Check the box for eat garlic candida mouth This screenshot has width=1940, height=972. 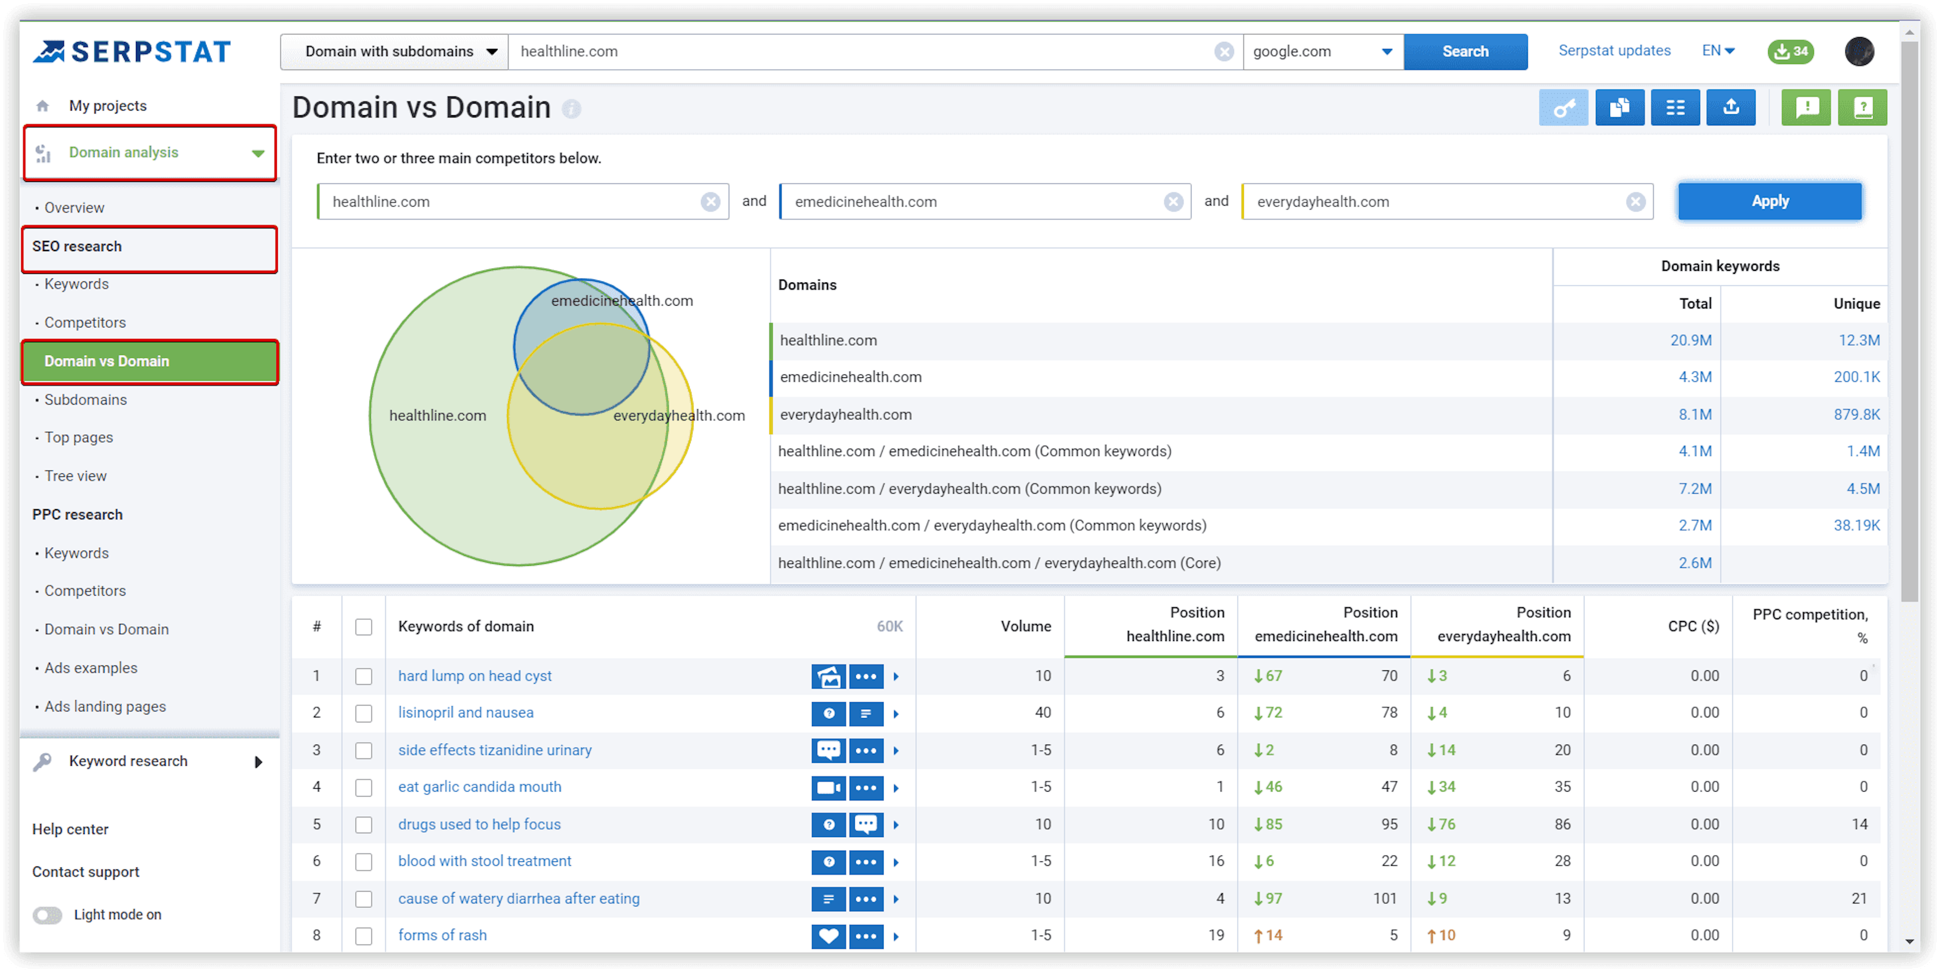coord(364,788)
